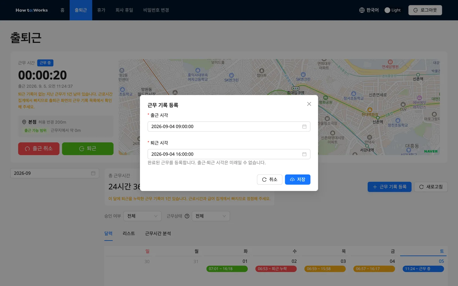Click 출근 취소 red button
The height and width of the screenshot is (286, 458).
pos(39,149)
